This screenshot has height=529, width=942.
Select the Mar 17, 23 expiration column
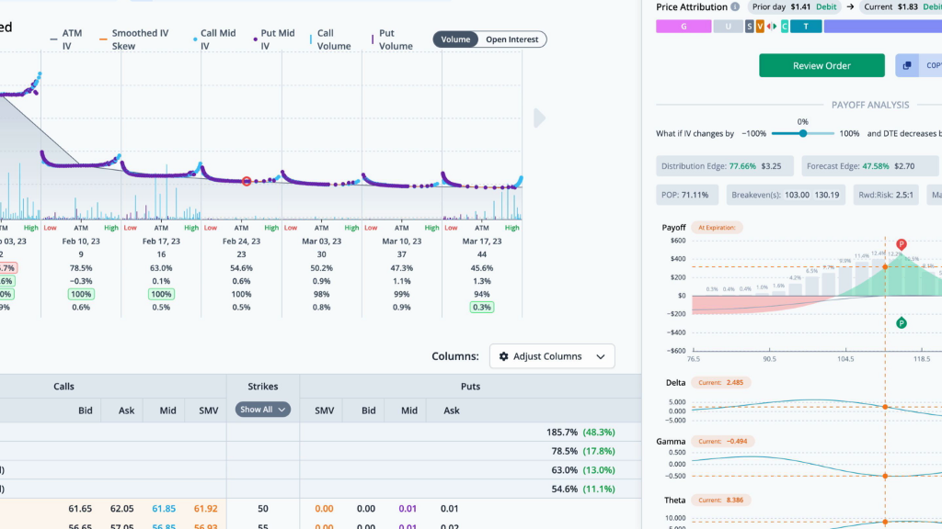pos(482,242)
